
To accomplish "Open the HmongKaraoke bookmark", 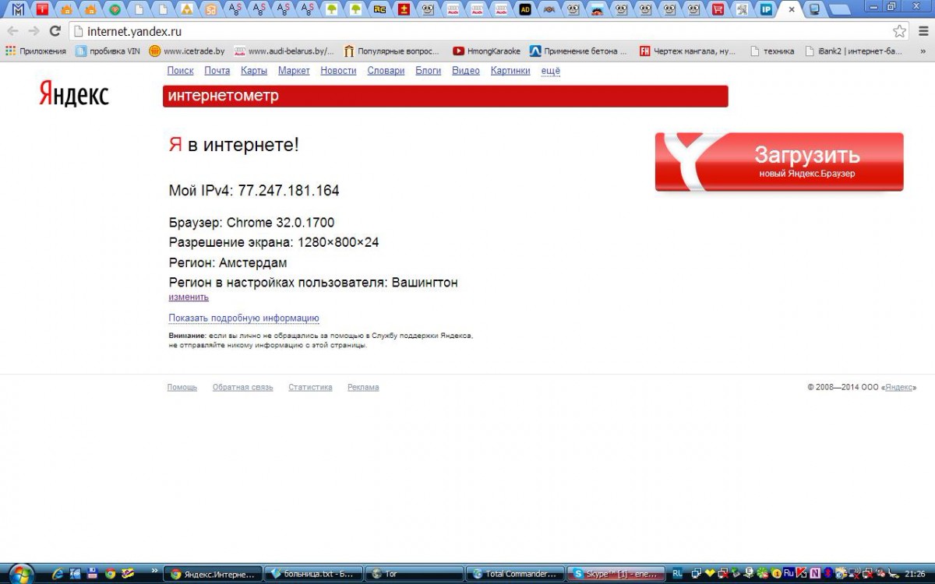I will coord(487,51).
